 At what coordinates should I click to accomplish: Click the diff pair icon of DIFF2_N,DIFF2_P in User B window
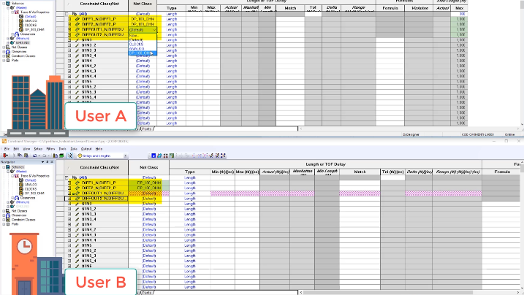pyautogui.click(x=76, y=188)
